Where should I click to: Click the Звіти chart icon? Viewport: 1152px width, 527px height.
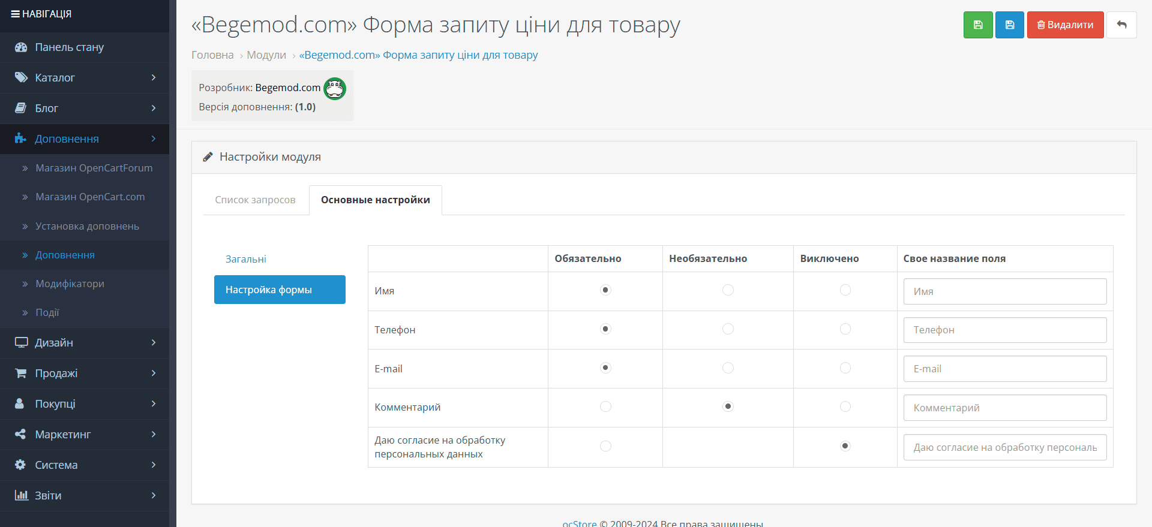click(x=22, y=496)
